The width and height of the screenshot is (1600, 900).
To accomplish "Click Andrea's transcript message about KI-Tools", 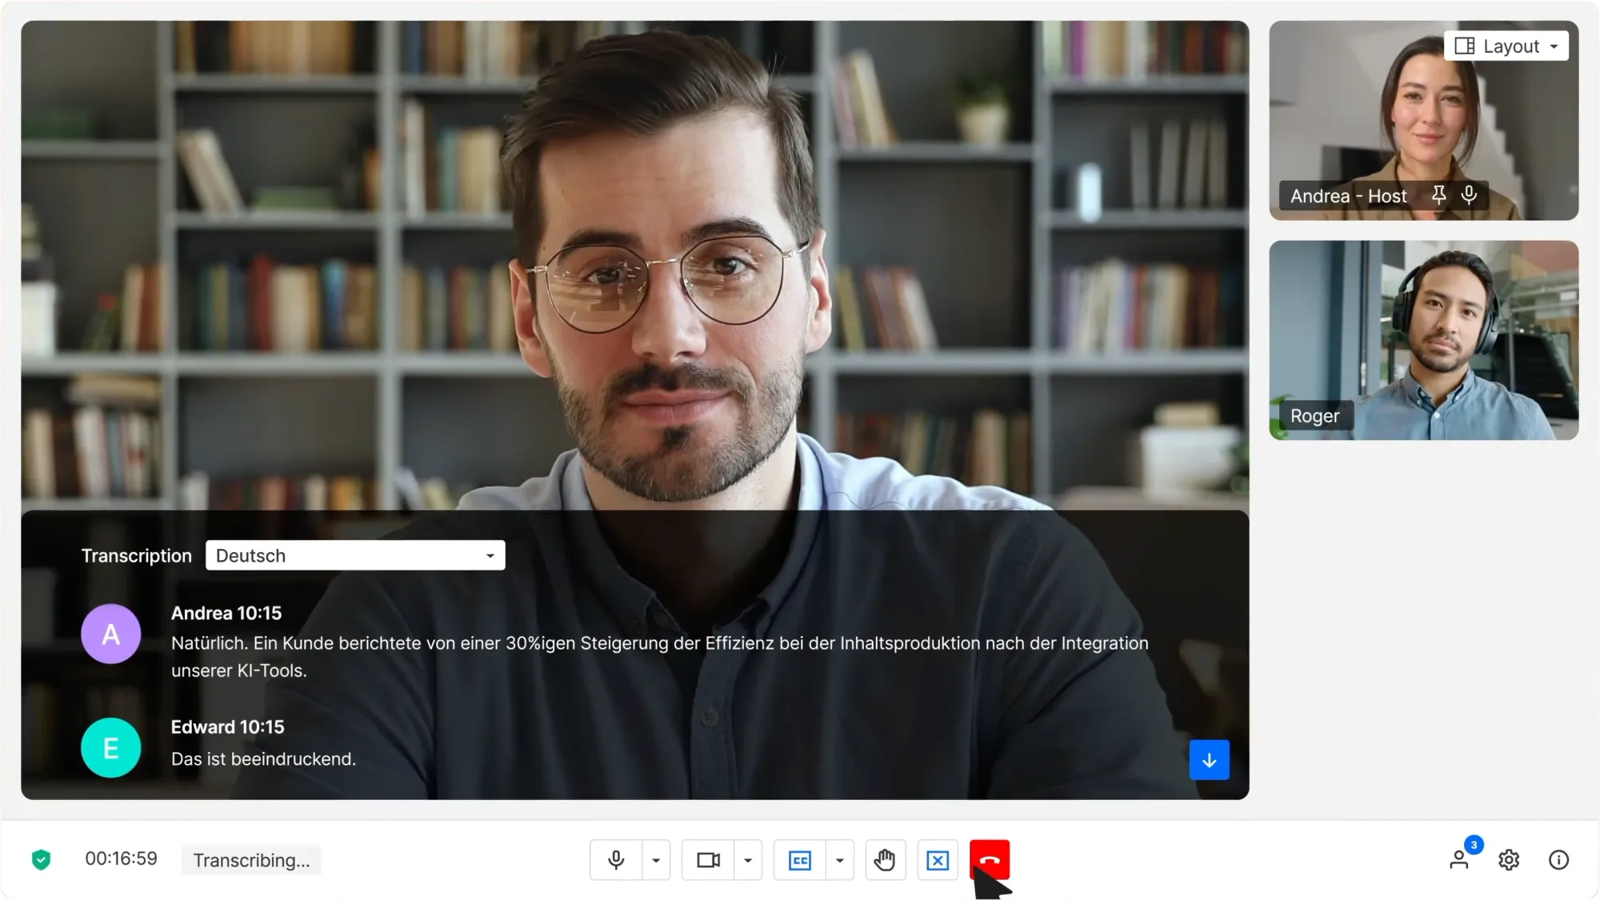I will click(659, 657).
